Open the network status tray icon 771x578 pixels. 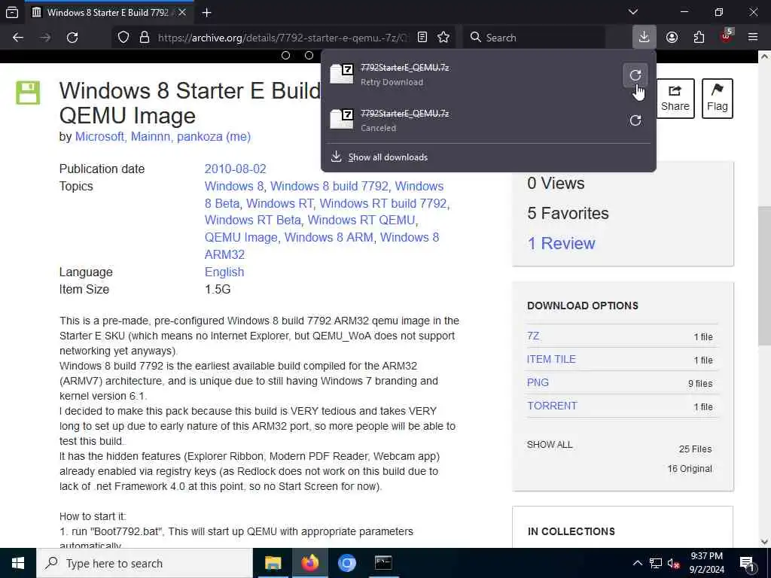click(656, 563)
